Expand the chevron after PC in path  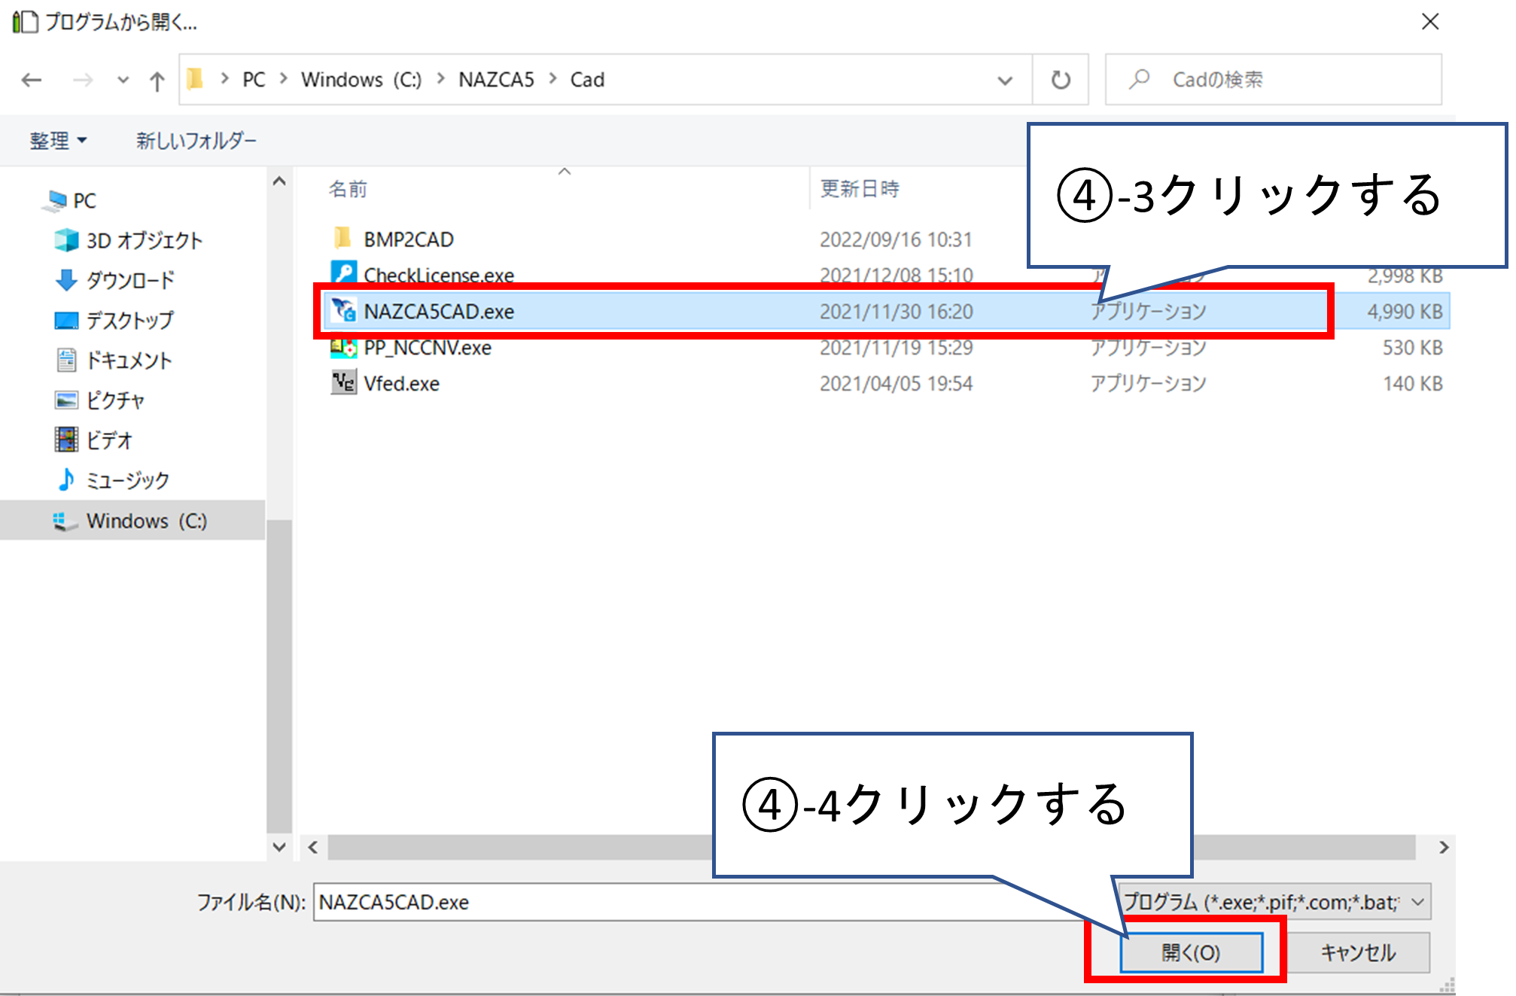pos(284,79)
